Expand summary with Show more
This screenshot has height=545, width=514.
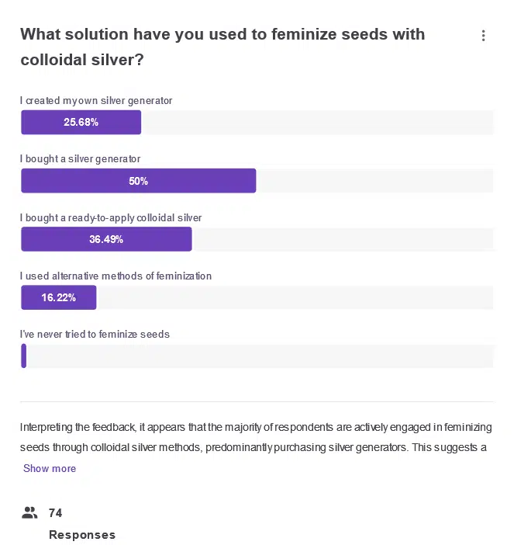50,468
